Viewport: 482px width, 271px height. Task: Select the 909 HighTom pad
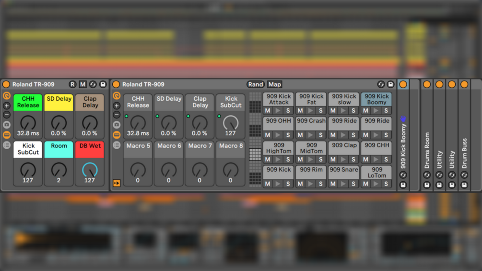tap(279, 148)
